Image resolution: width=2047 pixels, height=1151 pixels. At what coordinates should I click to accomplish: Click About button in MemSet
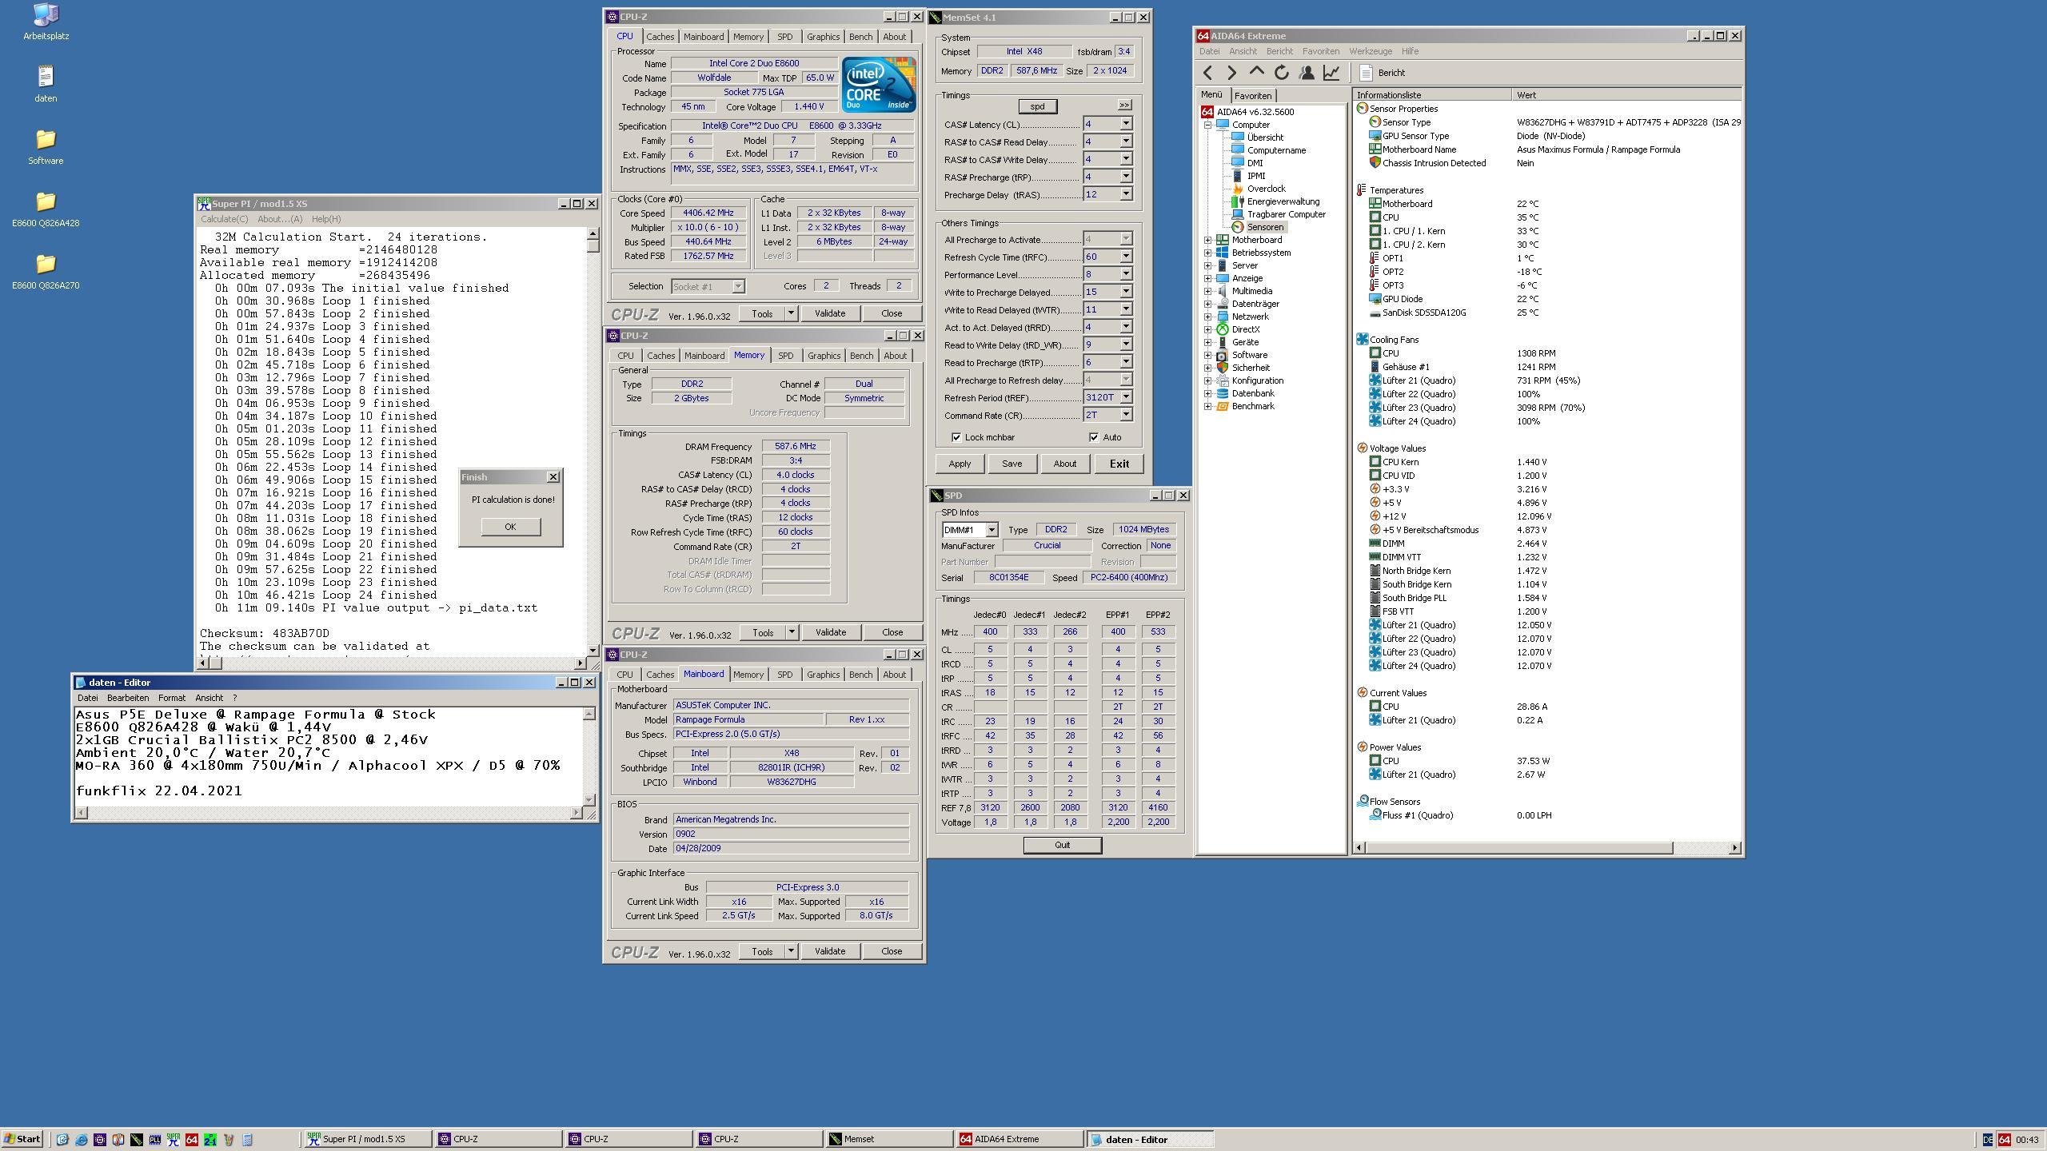1064,464
